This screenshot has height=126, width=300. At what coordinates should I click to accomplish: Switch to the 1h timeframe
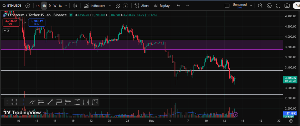tap(38, 6)
